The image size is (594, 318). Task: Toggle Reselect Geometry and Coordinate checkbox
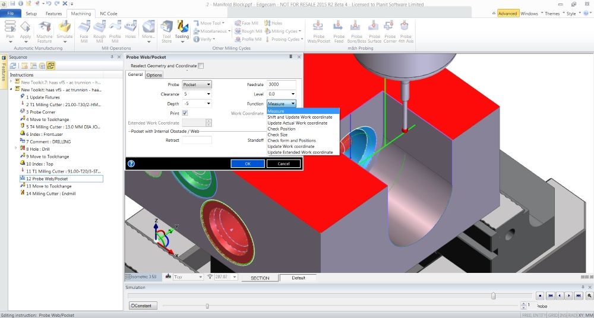tap(201, 66)
